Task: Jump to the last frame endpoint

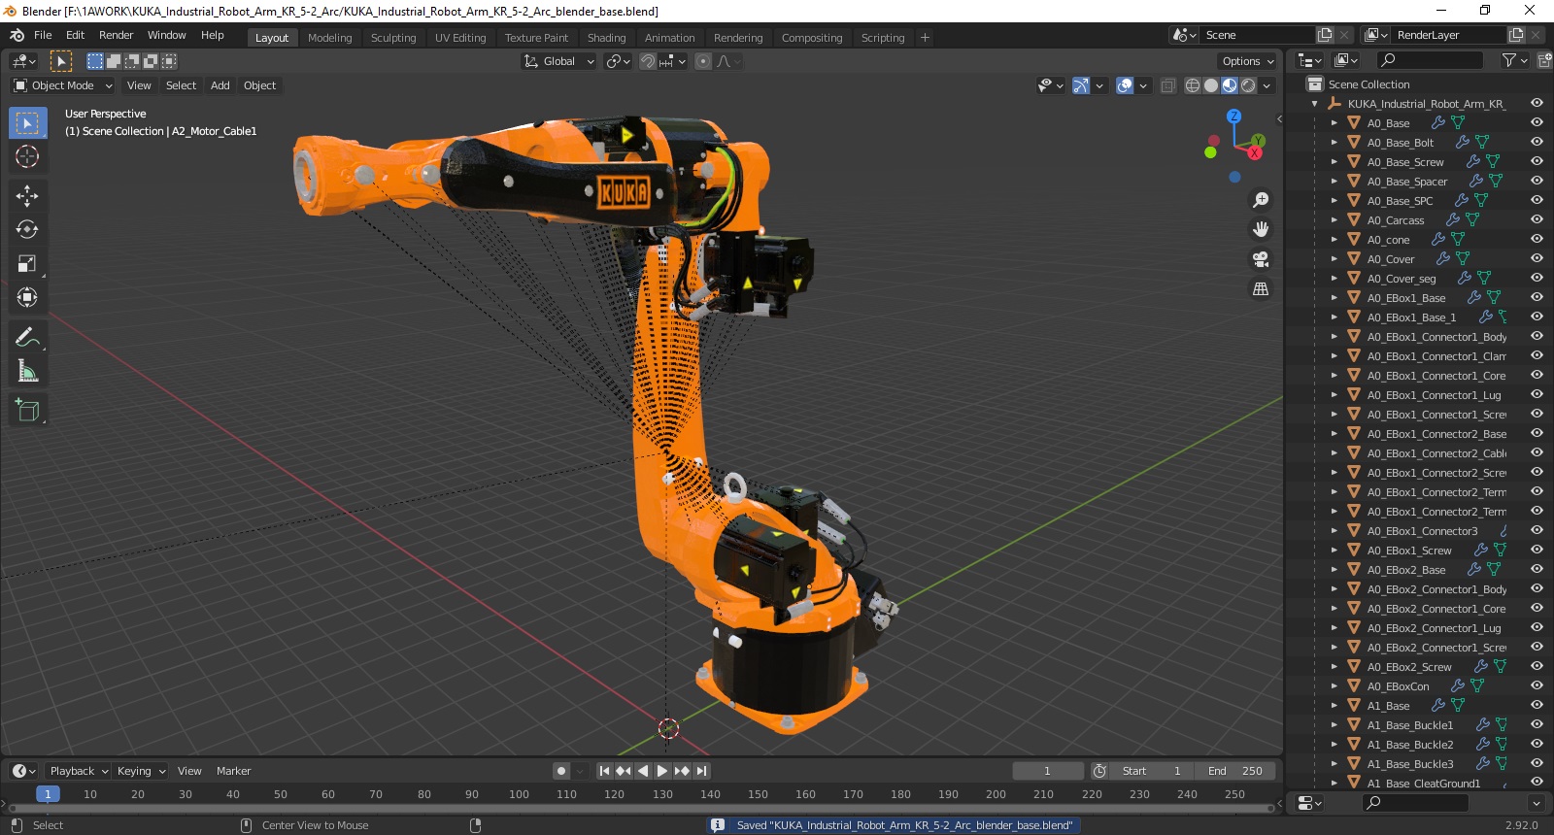Action: pyautogui.click(x=701, y=771)
